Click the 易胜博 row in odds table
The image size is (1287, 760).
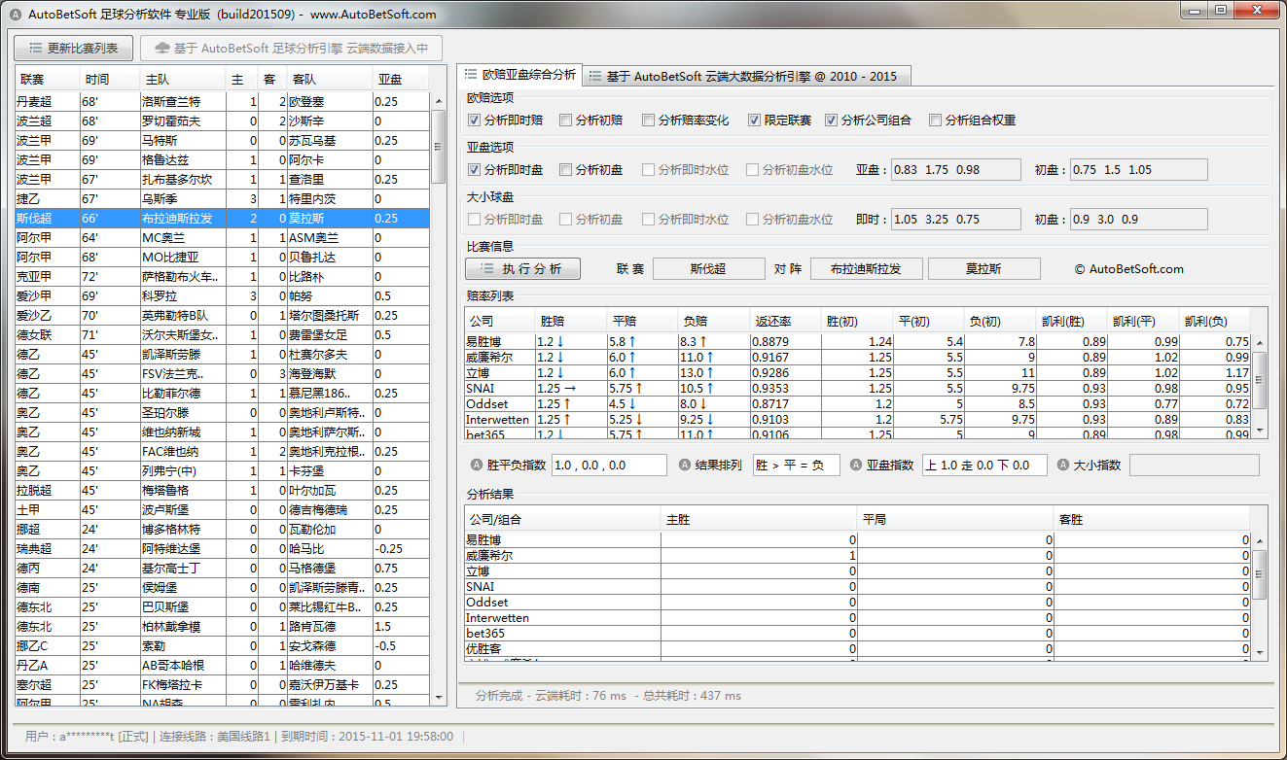(x=858, y=341)
